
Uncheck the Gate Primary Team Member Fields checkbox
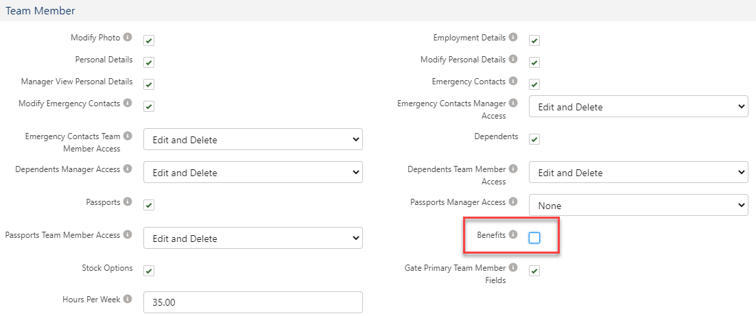pyautogui.click(x=534, y=271)
